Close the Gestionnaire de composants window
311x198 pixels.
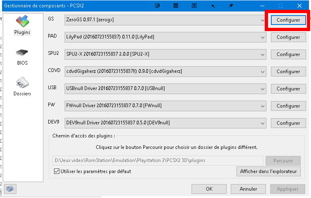[x=300, y=6]
